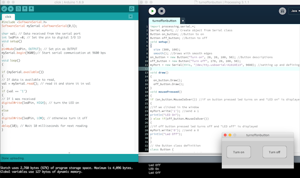Open the Processing tab arrow menu
This screenshot has height=178, width=300.
pyautogui.click(x=183, y=21)
